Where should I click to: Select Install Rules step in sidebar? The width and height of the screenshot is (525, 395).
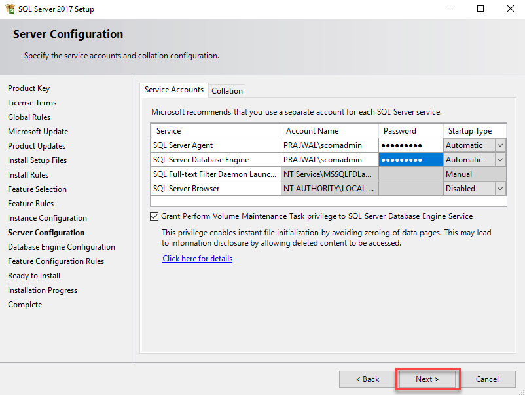coord(28,175)
